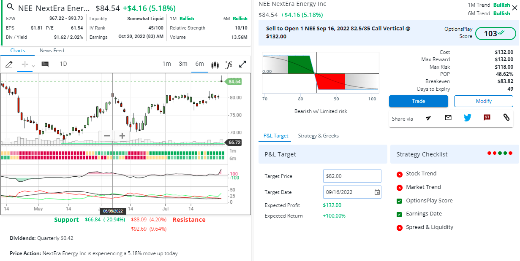520x261 pixels.
Task: Click resistance level $88.09 (4.20%)
Action: pos(149,220)
